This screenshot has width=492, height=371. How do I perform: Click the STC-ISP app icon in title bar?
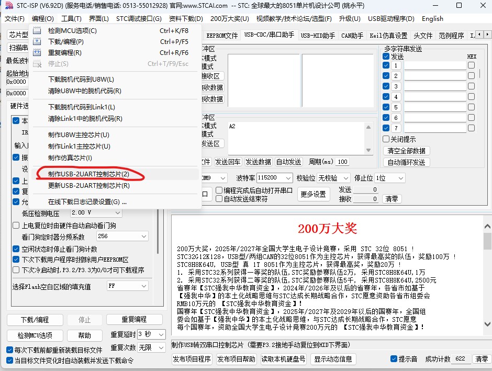click(9, 5)
